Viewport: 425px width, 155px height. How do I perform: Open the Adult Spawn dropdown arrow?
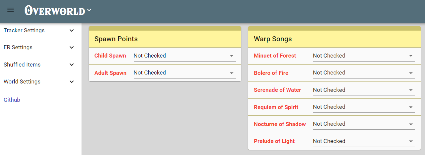click(231, 73)
